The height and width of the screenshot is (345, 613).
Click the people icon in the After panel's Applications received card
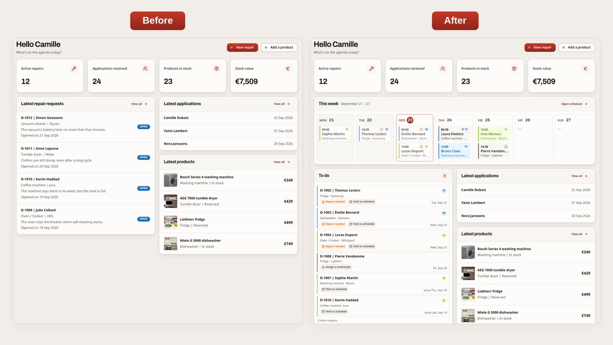442,68
